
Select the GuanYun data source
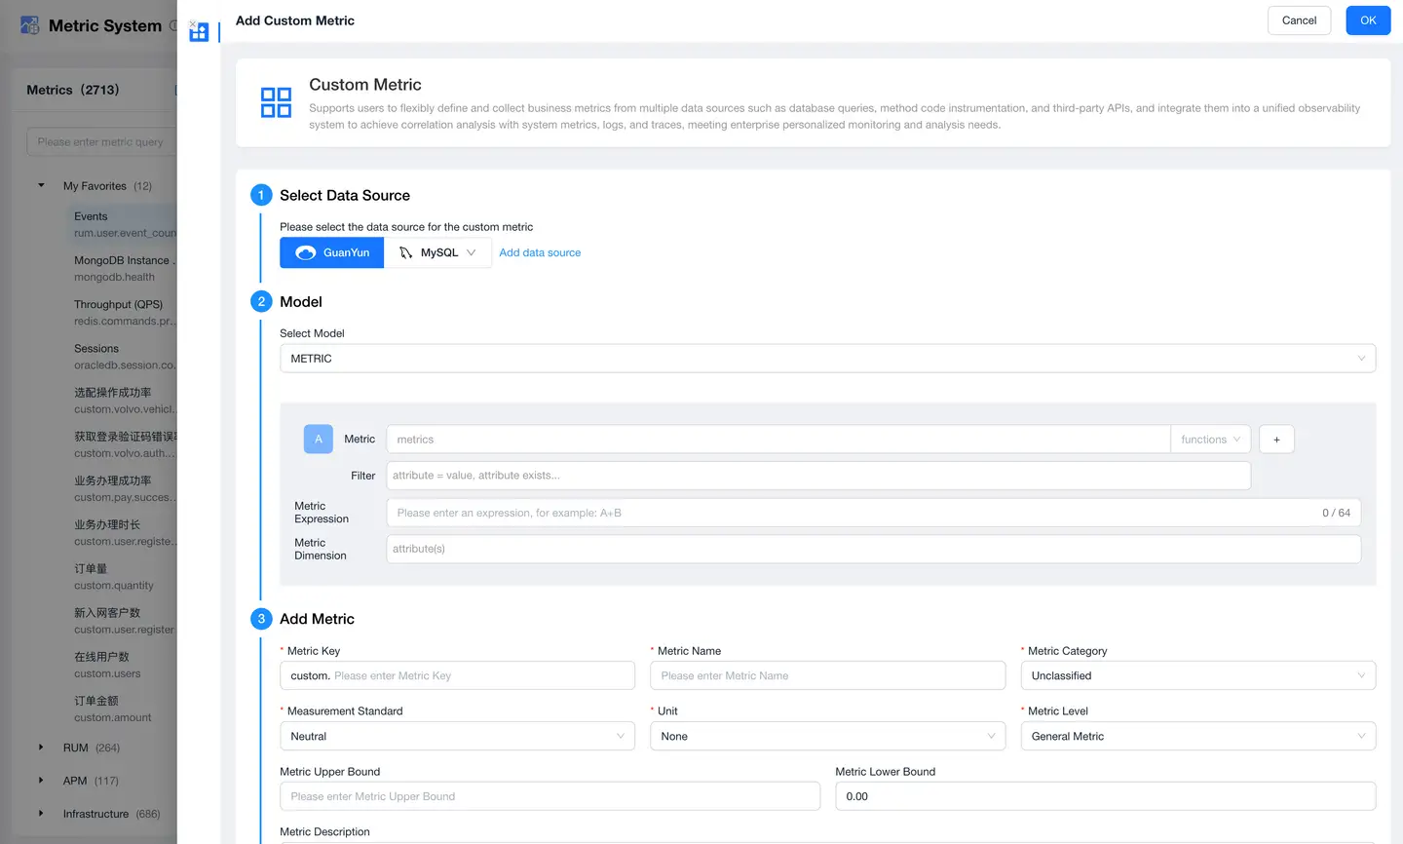tap(332, 252)
